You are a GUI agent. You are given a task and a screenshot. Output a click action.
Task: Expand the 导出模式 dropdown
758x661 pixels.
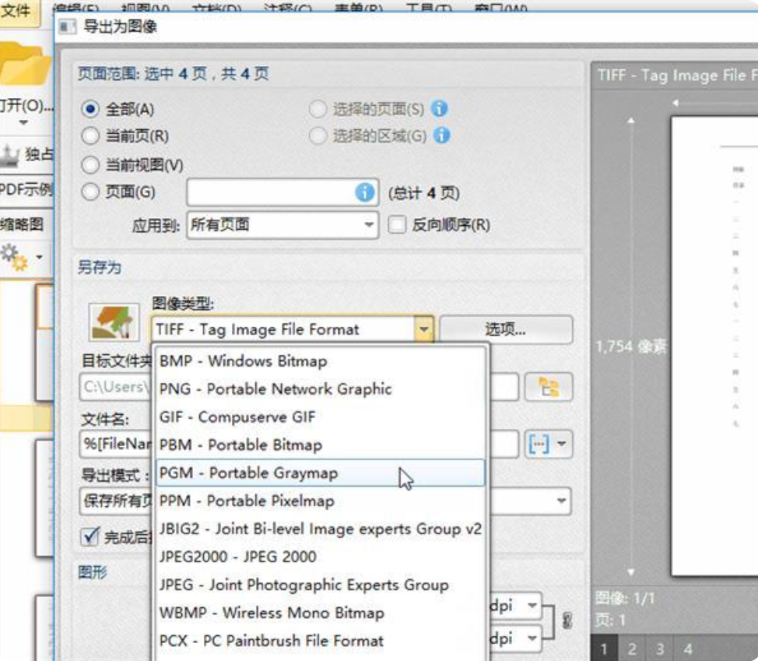click(x=562, y=501)
